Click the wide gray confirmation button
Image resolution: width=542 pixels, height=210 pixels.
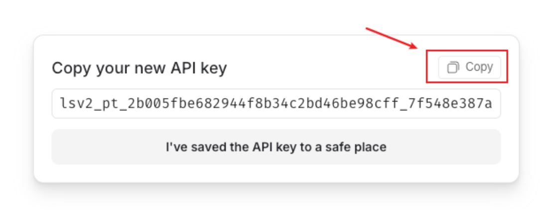click(276, 147)
